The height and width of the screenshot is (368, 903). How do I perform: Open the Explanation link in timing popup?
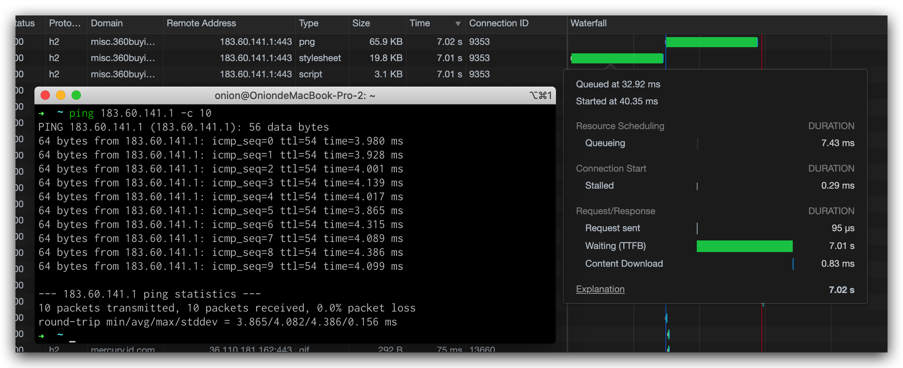[600, 289]
